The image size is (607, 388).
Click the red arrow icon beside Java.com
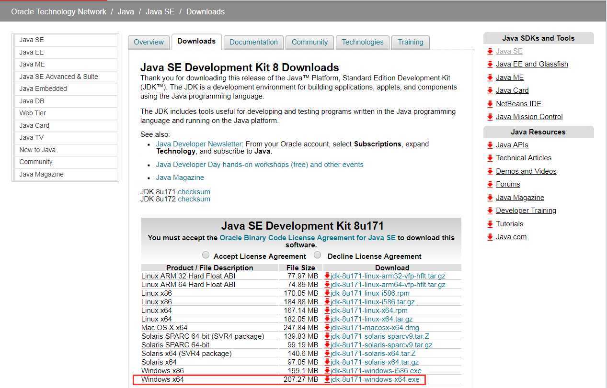point(490,237)
